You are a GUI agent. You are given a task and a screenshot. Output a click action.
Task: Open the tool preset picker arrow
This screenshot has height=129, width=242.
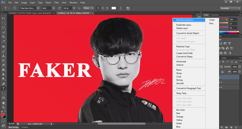[9, 8]
